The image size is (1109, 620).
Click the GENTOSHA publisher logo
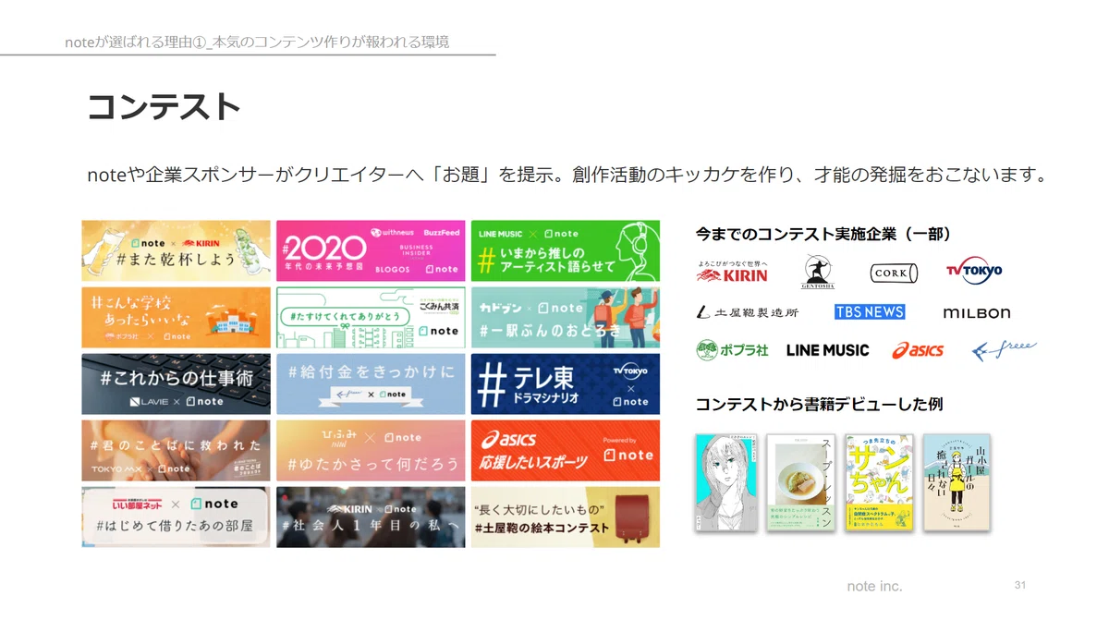[x=818, y=273]
